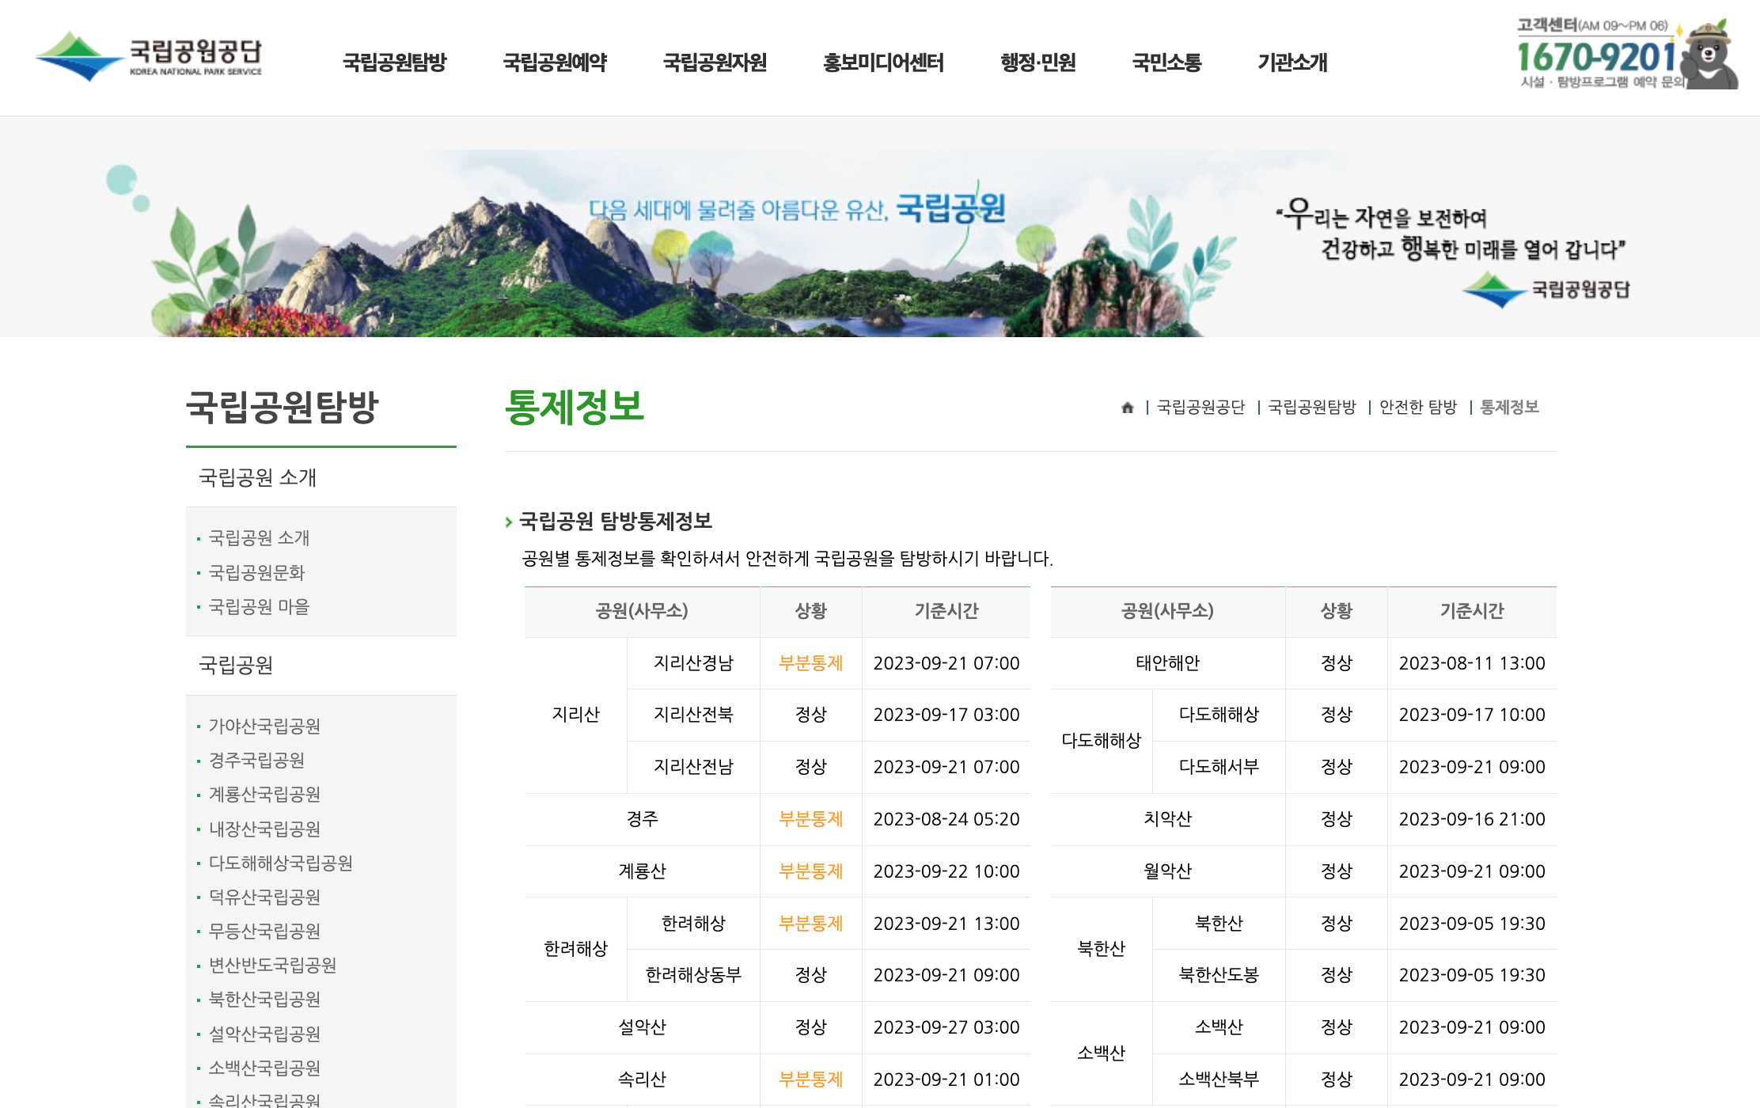Expand the 국립공원 소개 sidebar section
Screen dimensions: 1760x1108
(x=257, y=477)
